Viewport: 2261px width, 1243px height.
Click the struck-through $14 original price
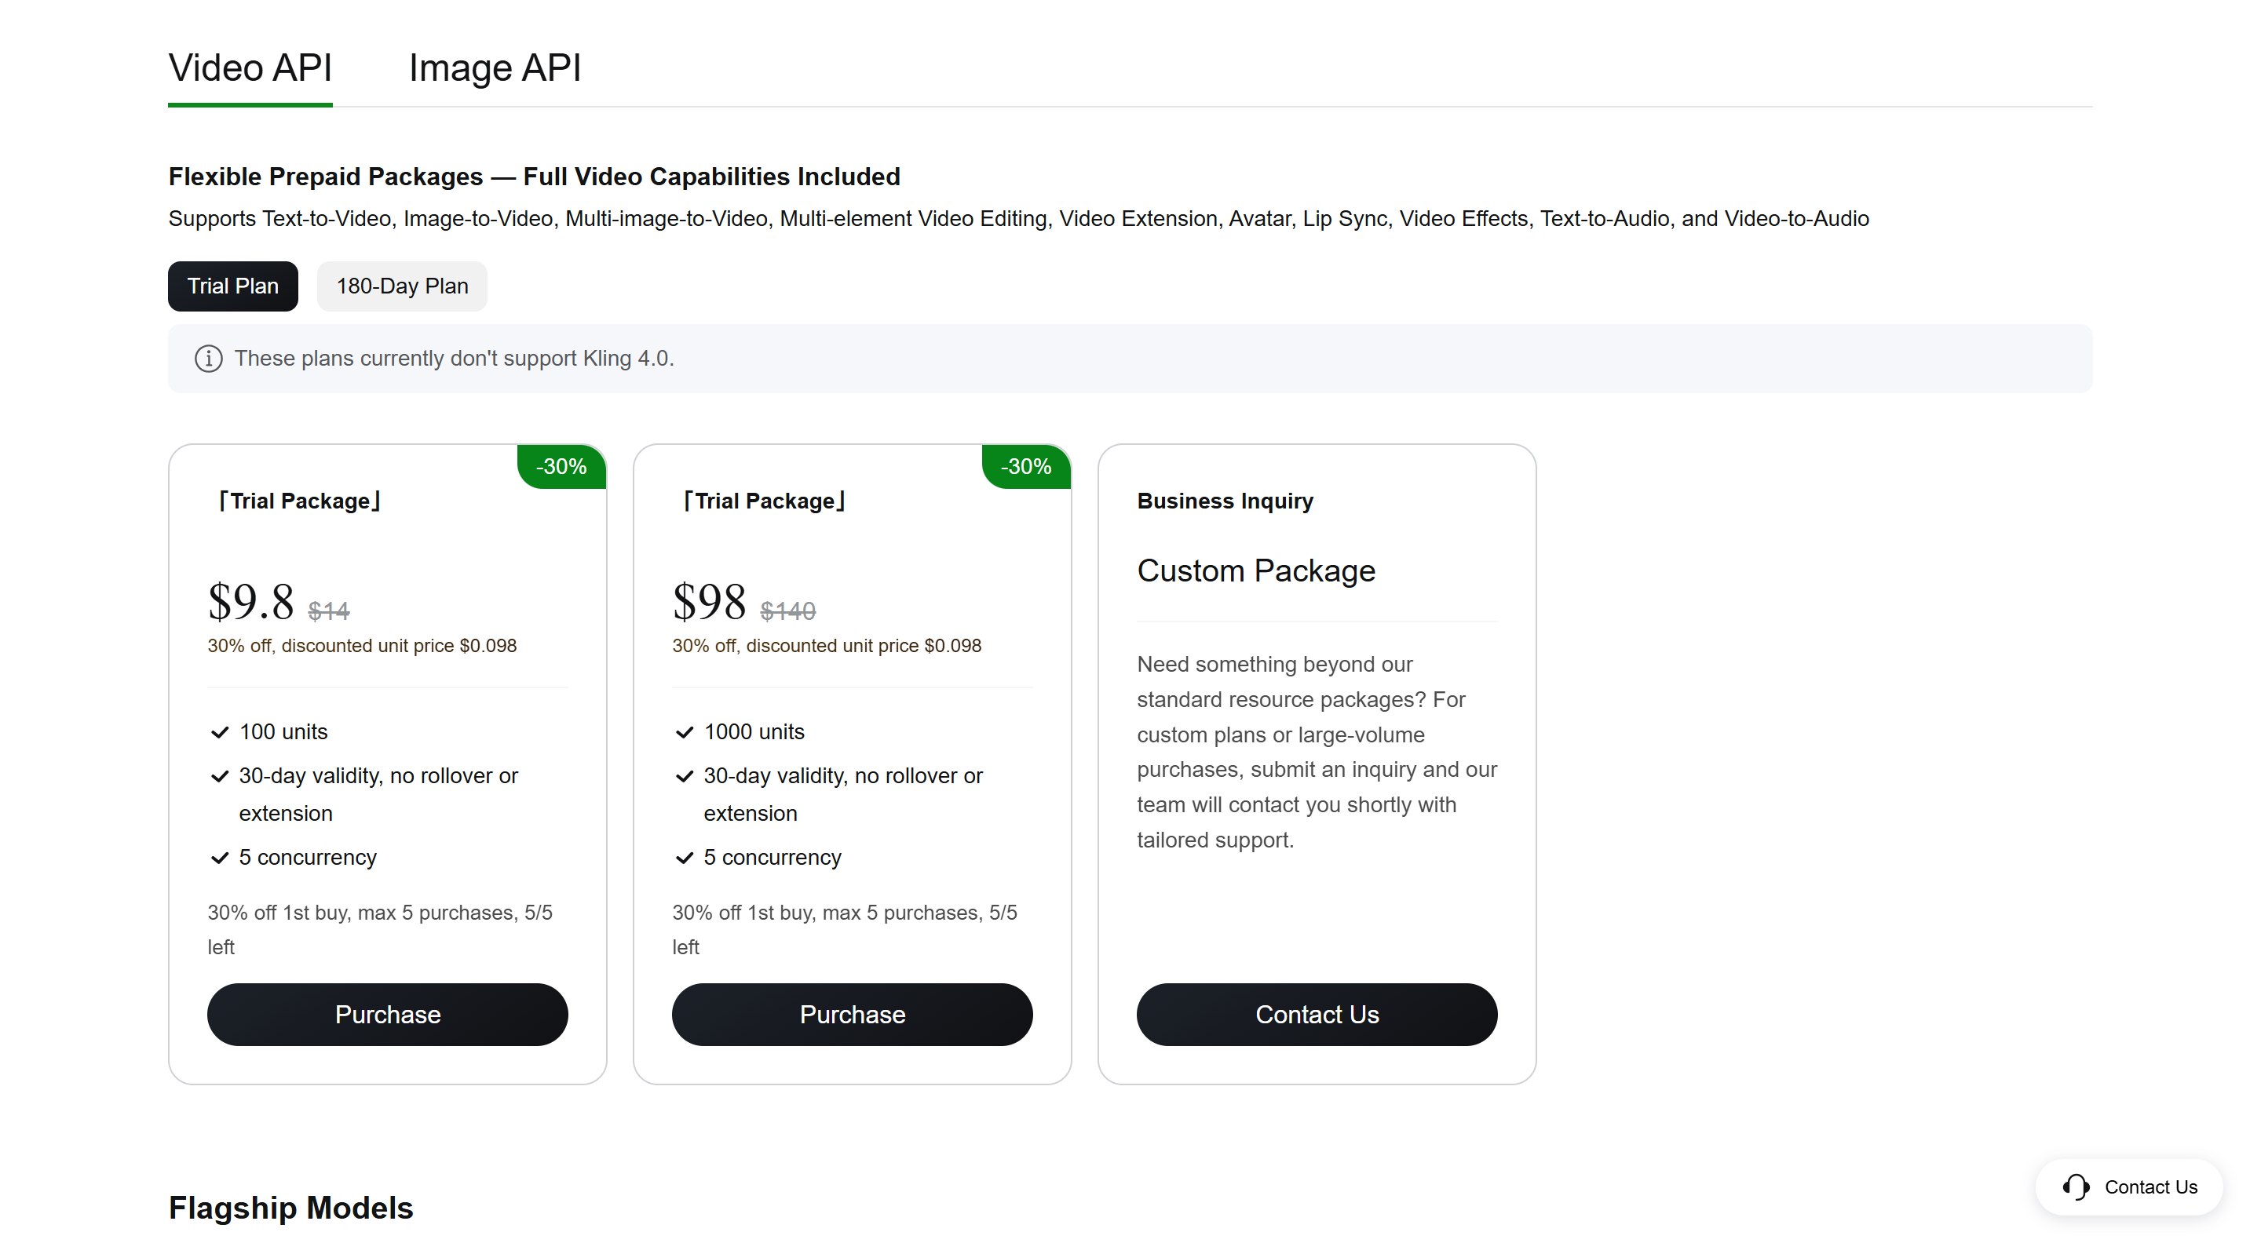[329, 611]
